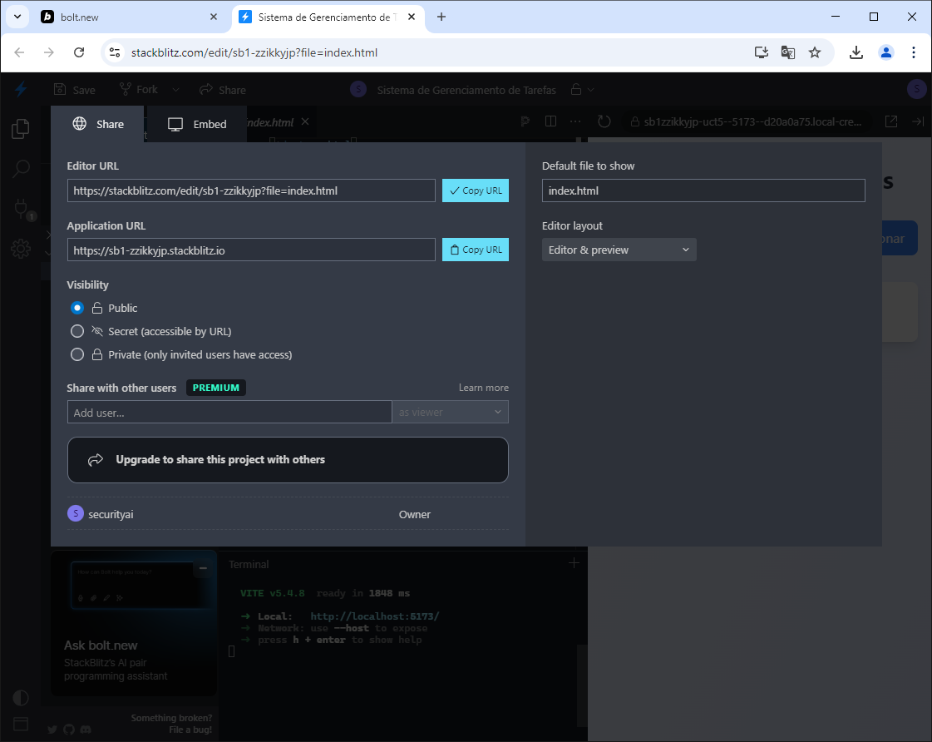The image size is (932, 742).
Task: Click the split editor icon
Action: pyautogui.click(x=550, y=121)
